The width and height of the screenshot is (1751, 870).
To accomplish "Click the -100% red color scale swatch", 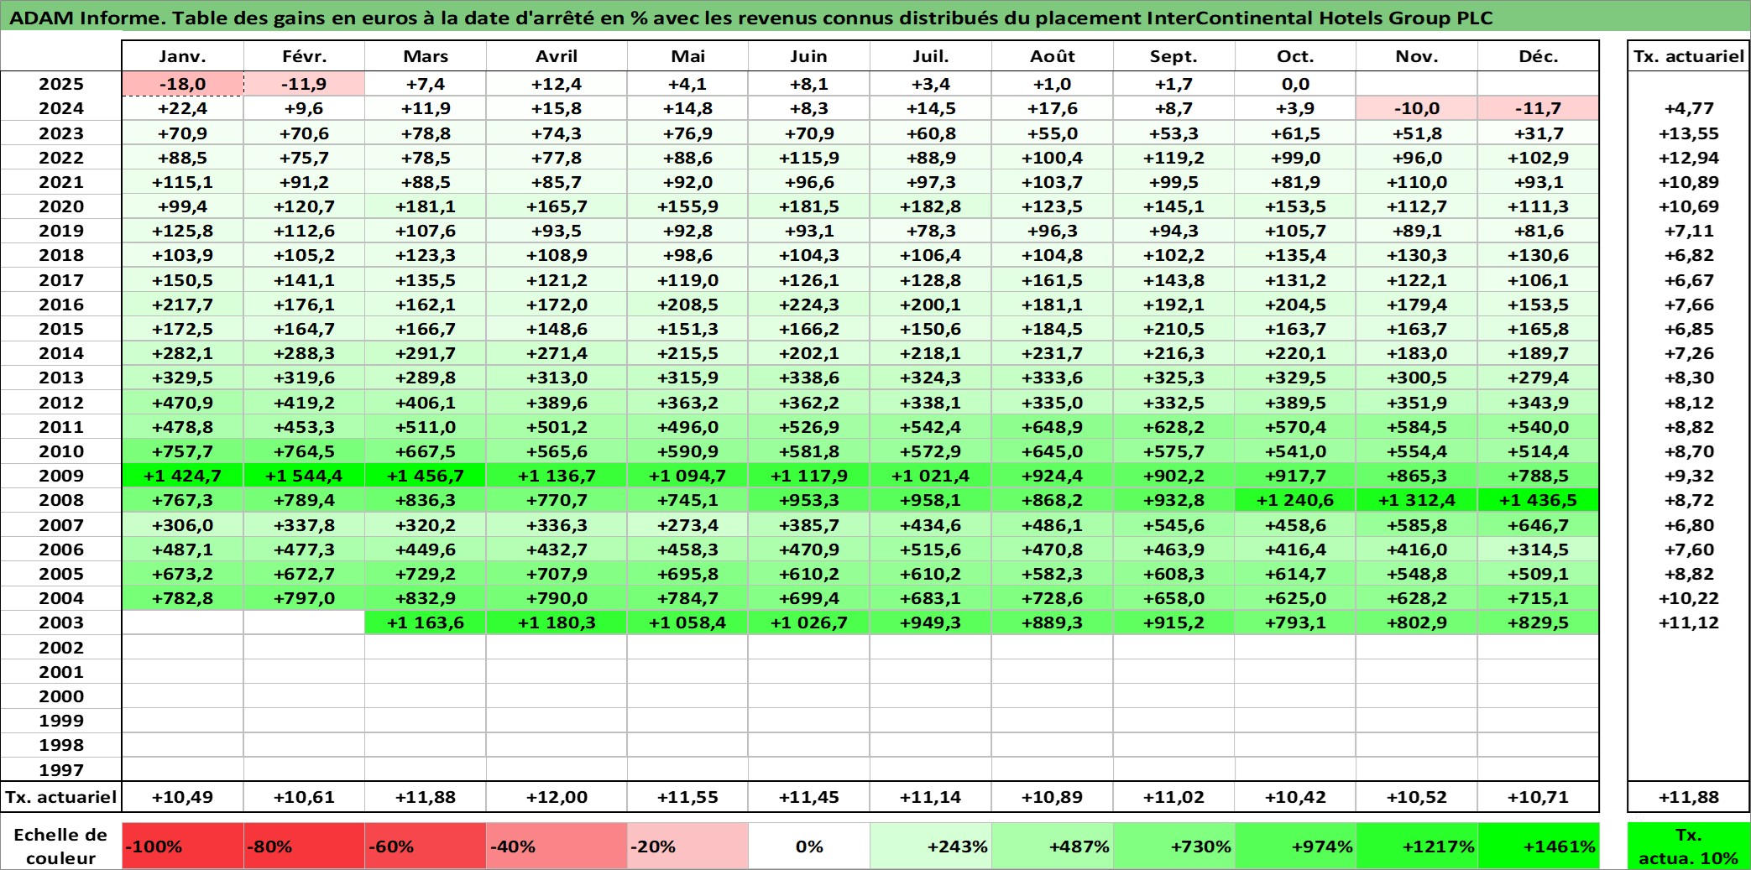I will 183,847.
